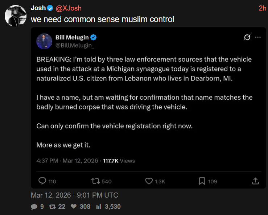The image size is (268, 215).
Task: Click Bill Melugin's verified checkmark badge
Action: pos(93,37)
